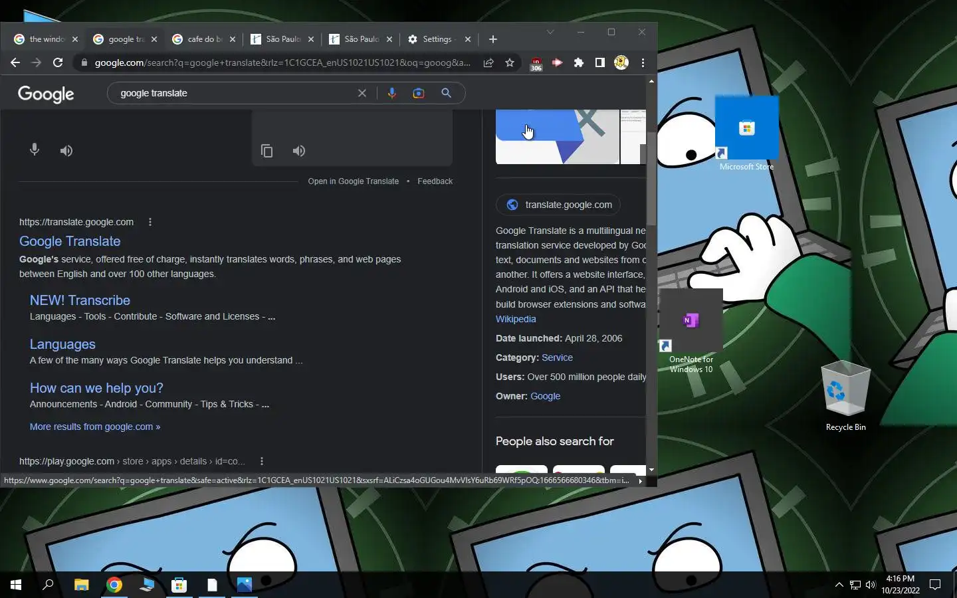Copy the translation with the copy icon
957x598 pixels.
267,151
